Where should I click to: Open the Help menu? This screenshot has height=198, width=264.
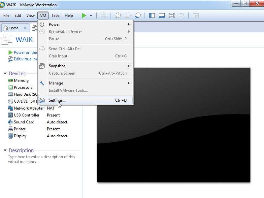coord(69,16)
